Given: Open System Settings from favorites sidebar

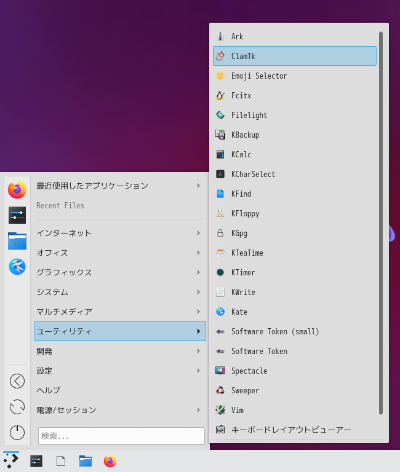Looking at the screenshot, I should click(x=17, y=215).
